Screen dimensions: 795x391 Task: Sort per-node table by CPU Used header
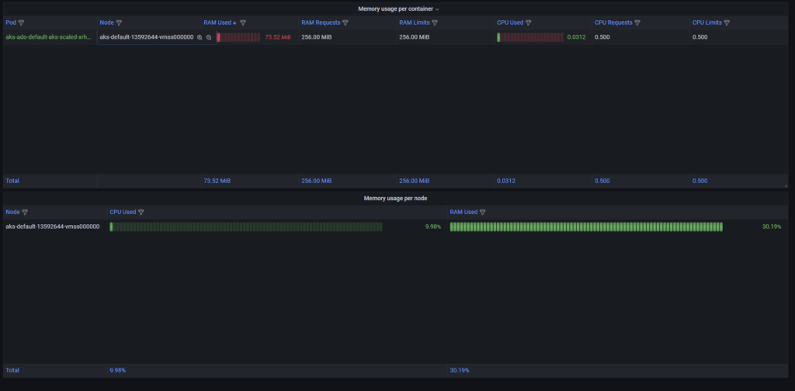point(123,213)
